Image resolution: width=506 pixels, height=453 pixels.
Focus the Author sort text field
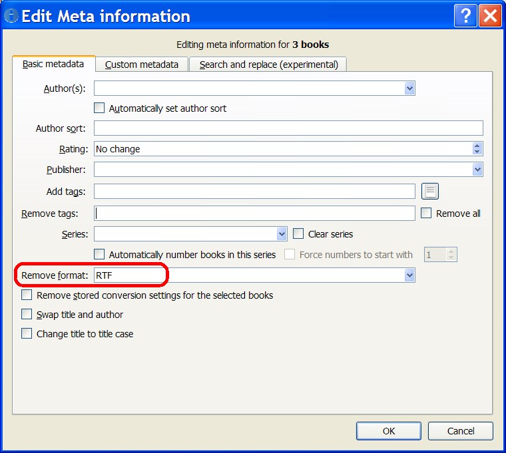point(288,128)
